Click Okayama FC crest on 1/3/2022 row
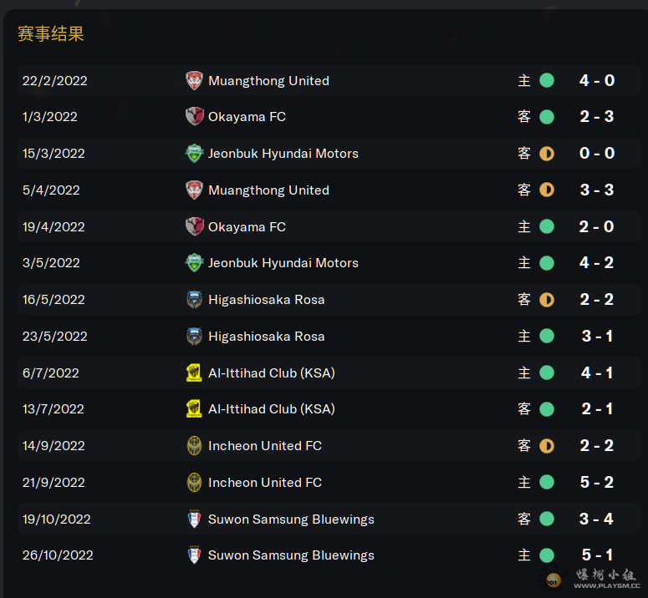The width and height of the screenshot is (648, 598). click(194, 116)
